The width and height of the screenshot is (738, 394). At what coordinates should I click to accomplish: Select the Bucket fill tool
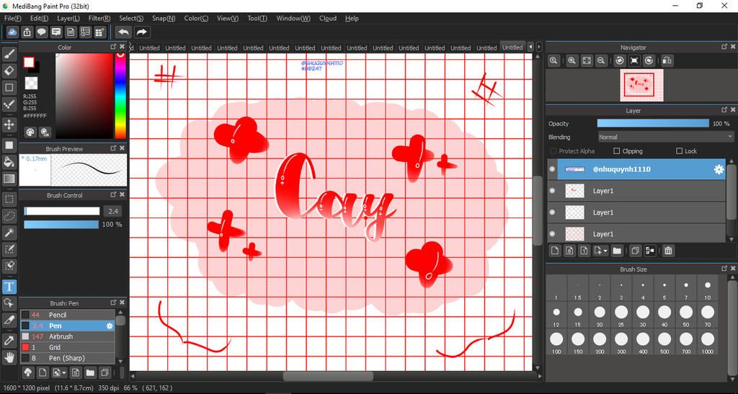pyautogui.click(x=9, y=162)
